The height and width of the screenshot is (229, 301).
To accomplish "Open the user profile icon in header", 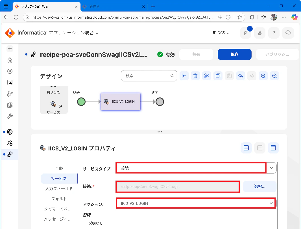I will [x=260, y=33].
